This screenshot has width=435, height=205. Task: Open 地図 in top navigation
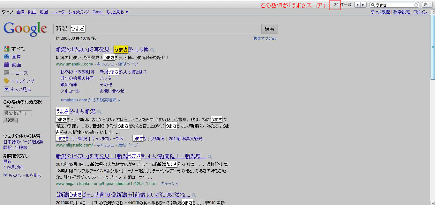point(44,12)
